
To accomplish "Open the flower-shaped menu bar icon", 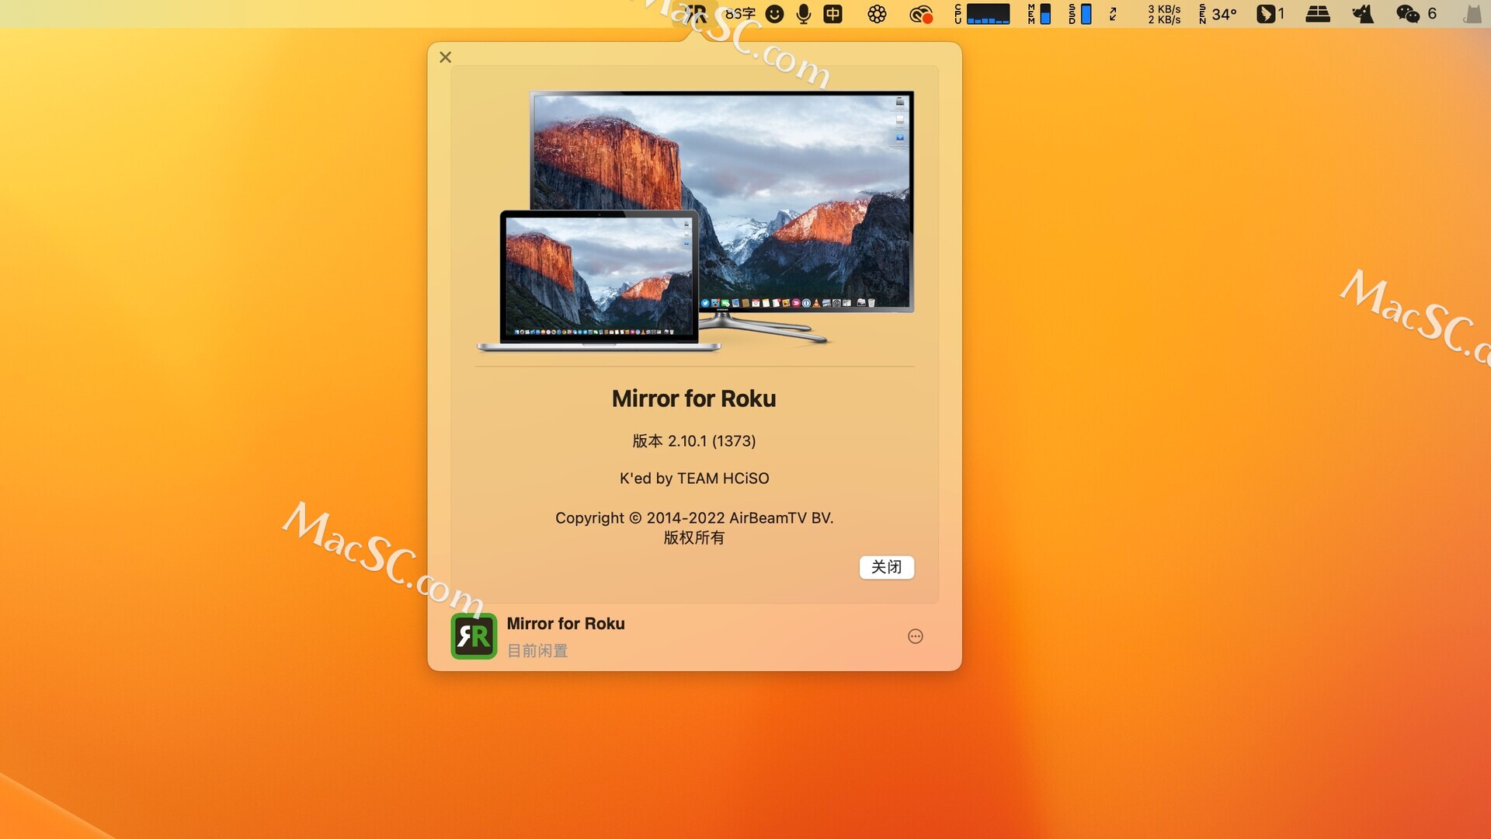I will (877, 14).
